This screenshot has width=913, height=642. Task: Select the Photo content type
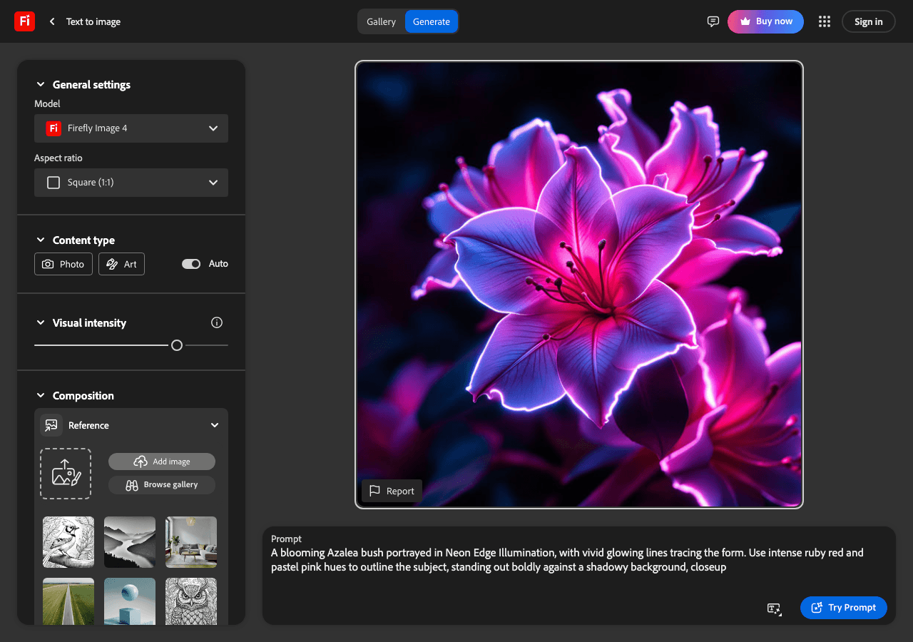point(63,264)
